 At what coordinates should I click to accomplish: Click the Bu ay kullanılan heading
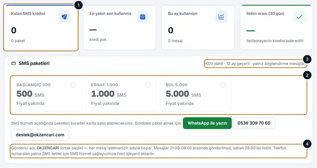tap(183, 13)
